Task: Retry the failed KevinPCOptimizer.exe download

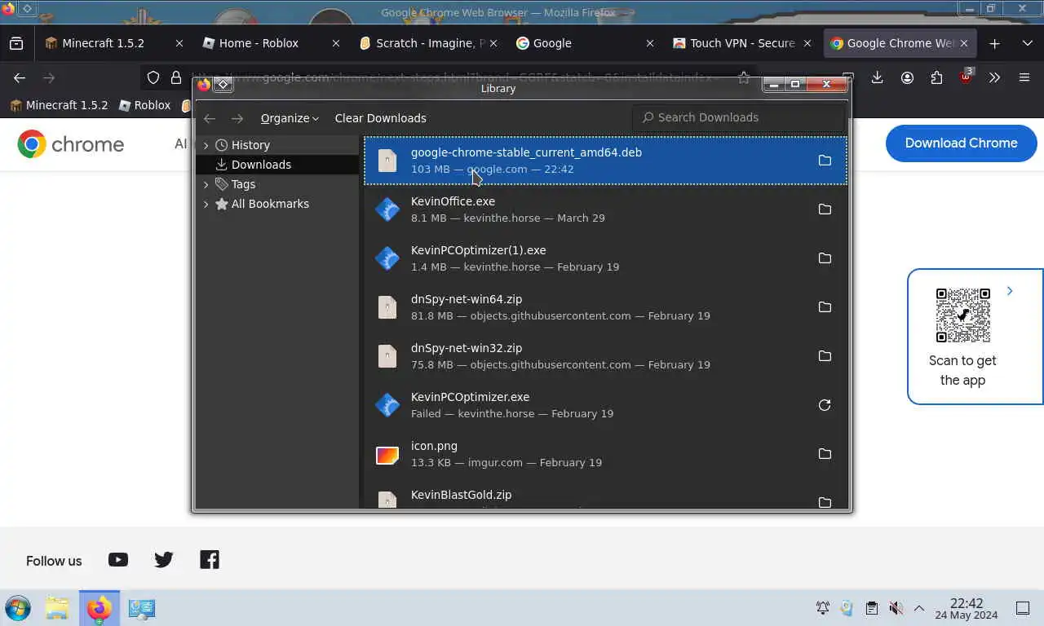Action: point(825,405)
